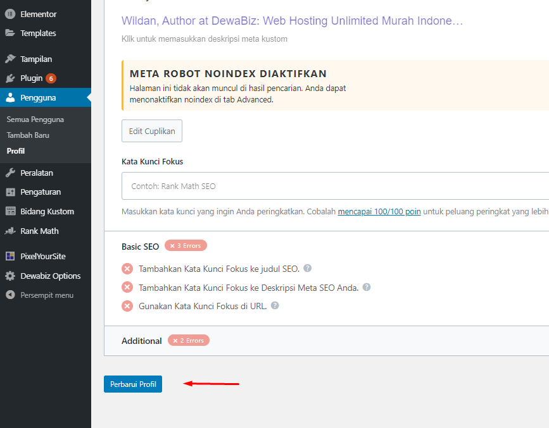The width and height of the screenshot is (549, 428).
Task: Click the Templates folder icon
Action: pos(10,33)
